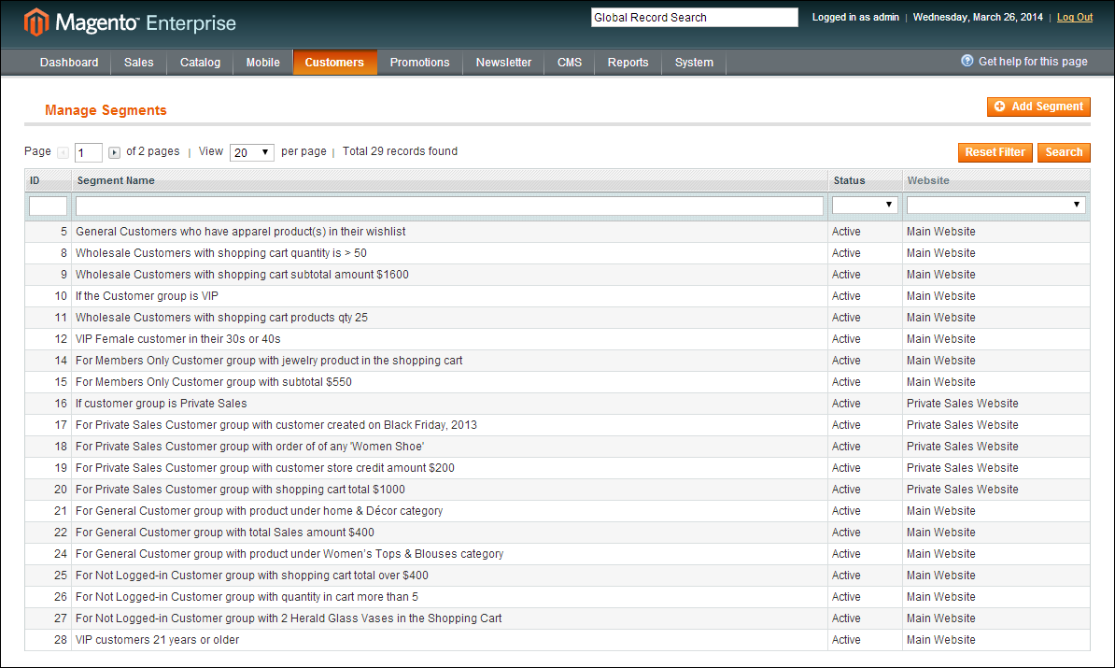Click the Reset Filter button
The width and height of the screenshot is (1115, 668).
point(995,152)
